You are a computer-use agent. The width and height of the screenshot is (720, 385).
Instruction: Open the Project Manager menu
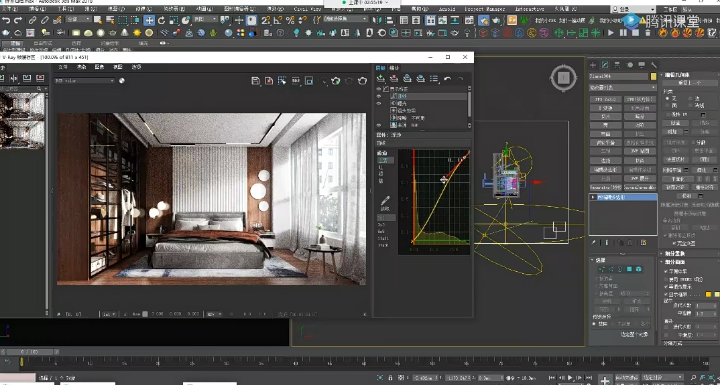tap(485, 9)
